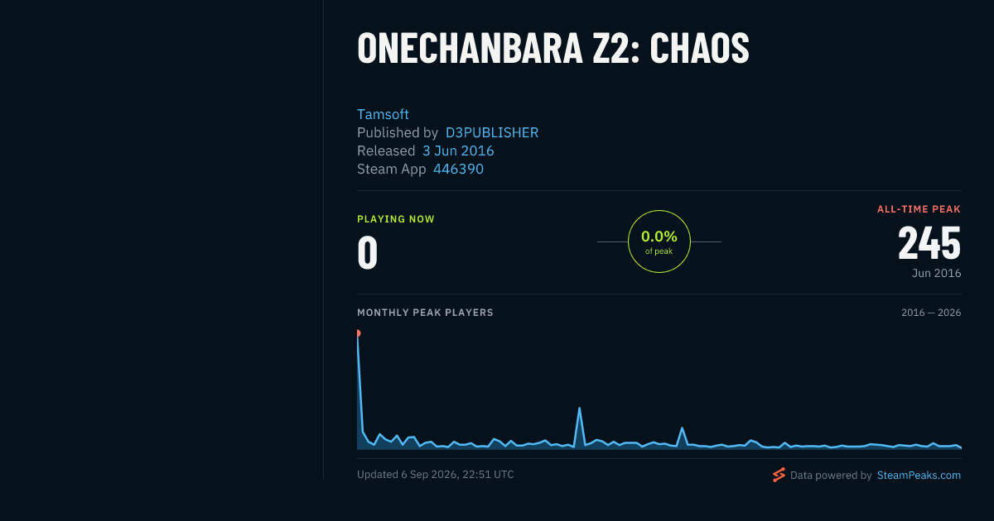This screenshot has height=521, width=994.
Task: Click the Data powered by text
Action: click(x=831, y=476)
